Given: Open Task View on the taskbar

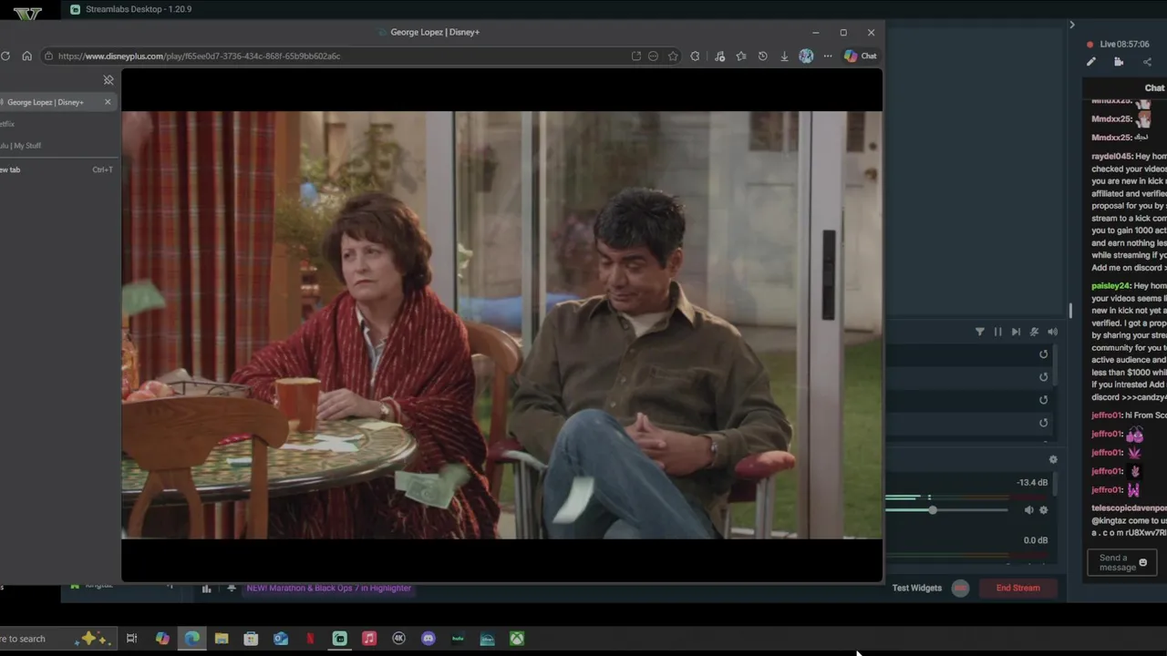Looking at the screenshot, I should (x=131, y=639).
